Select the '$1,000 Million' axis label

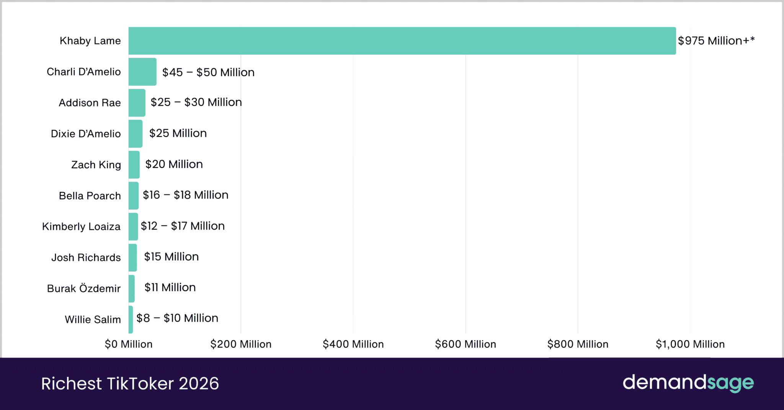pos(690,344)
